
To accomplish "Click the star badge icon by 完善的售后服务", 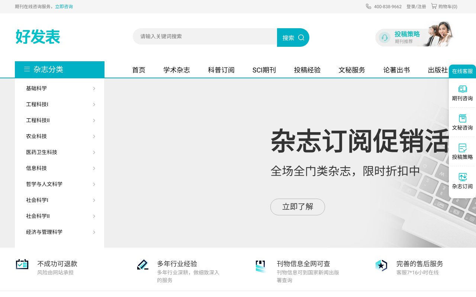I will click(x=381, y=265).
